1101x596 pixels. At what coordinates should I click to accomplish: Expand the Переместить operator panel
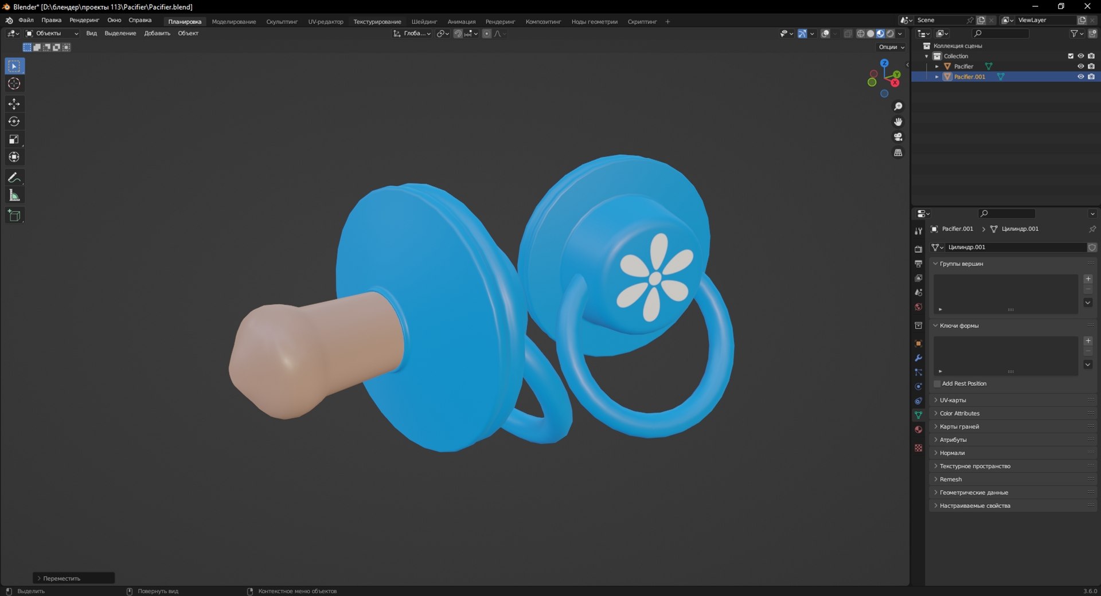pos(73,578)
